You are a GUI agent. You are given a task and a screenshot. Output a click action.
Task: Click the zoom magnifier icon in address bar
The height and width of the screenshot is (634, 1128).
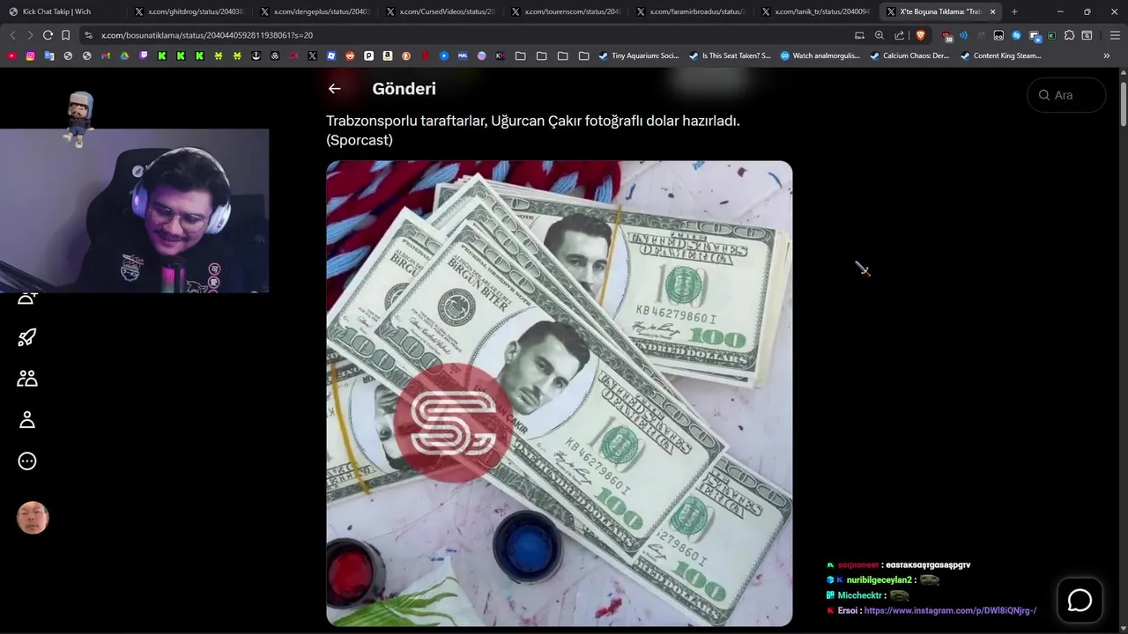(x=879, y=35)
